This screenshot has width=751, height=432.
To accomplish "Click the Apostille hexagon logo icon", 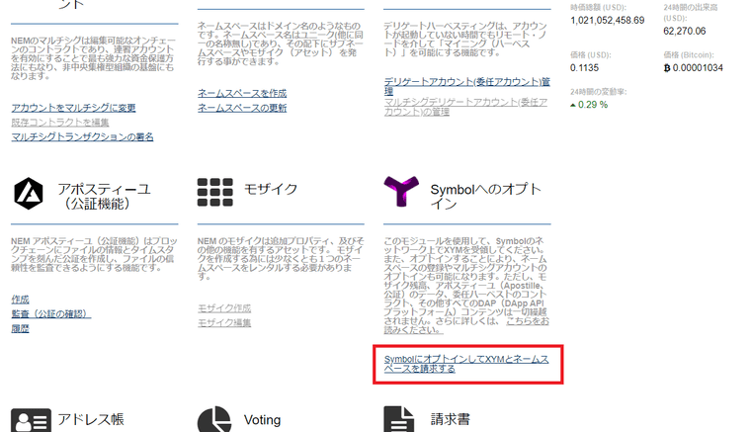I will pos(29,194).
